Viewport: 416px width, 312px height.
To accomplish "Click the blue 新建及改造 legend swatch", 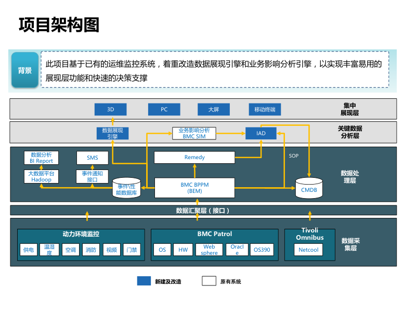I will (x=144, y=281).
